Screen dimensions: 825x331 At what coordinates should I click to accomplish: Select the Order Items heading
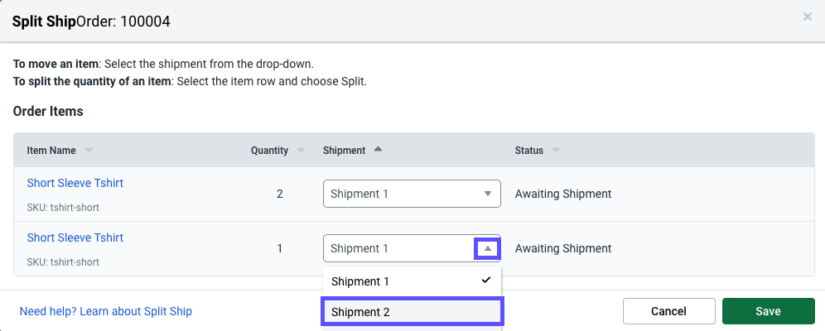point(48,112)
